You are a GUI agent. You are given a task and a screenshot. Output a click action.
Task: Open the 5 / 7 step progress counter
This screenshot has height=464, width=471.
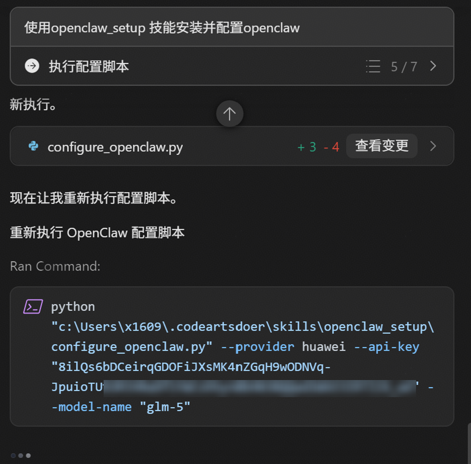click(x=404, y=66)
